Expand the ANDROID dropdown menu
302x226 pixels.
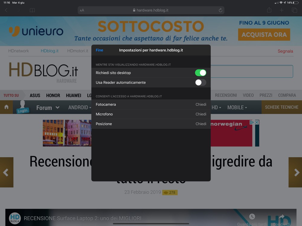pos(80,108)
